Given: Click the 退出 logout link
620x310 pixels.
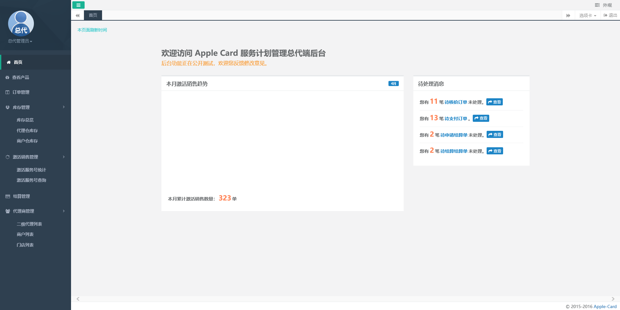Looking at the screenshot, I should (610, 15).
